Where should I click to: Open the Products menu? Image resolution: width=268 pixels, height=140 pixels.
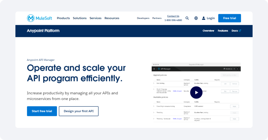point(63,18)
